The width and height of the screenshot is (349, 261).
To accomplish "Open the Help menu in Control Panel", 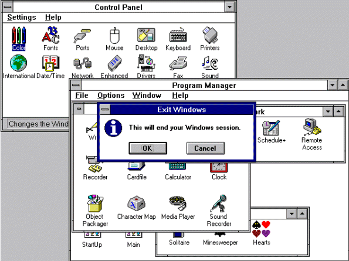I will click(x=53, y=18).
